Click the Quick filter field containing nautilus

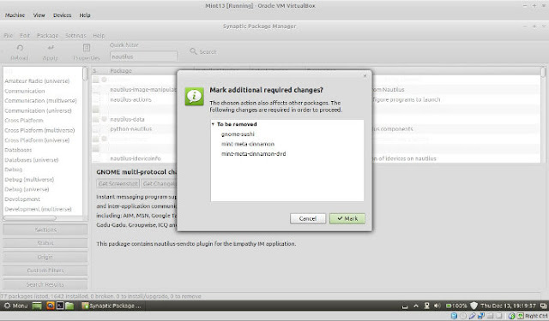143,56
